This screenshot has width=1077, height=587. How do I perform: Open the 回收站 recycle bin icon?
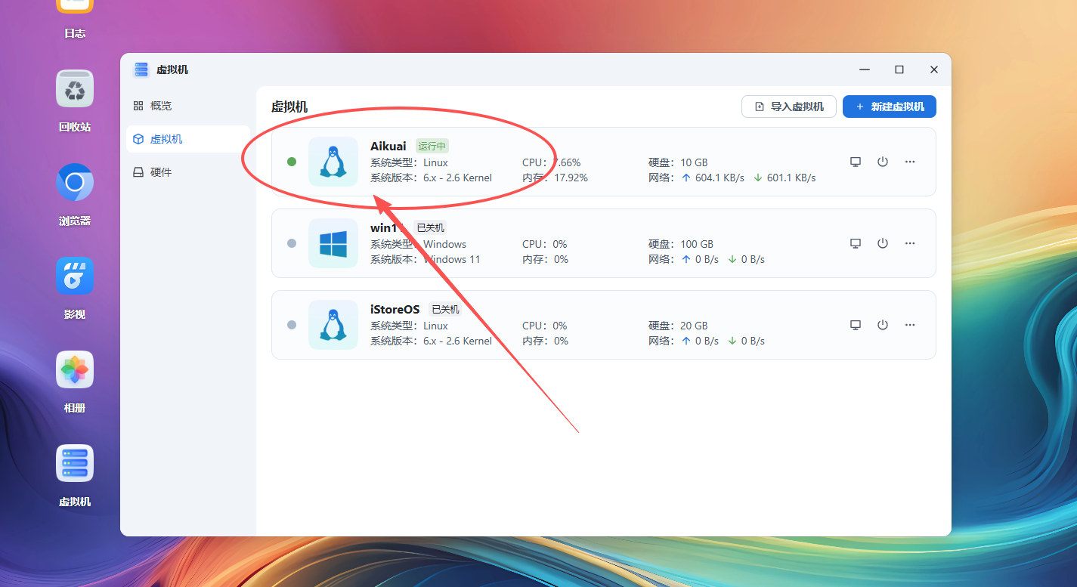[75, 88]
